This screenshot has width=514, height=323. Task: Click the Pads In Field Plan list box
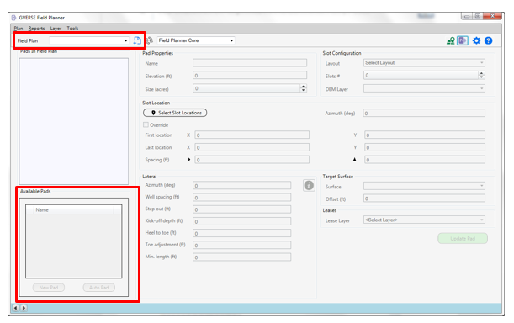[x=74, y=121]
